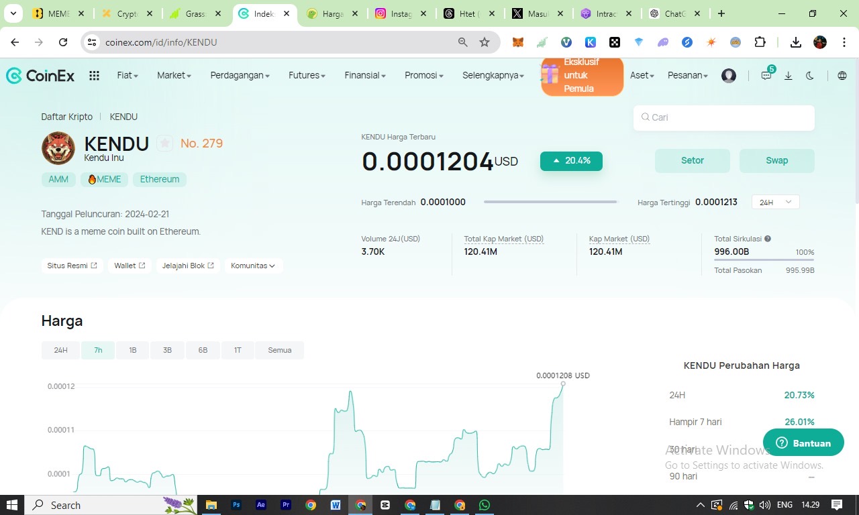859x515 pixels.
Task: Select the 7h chart range tab
Action: tap(98, 350)
